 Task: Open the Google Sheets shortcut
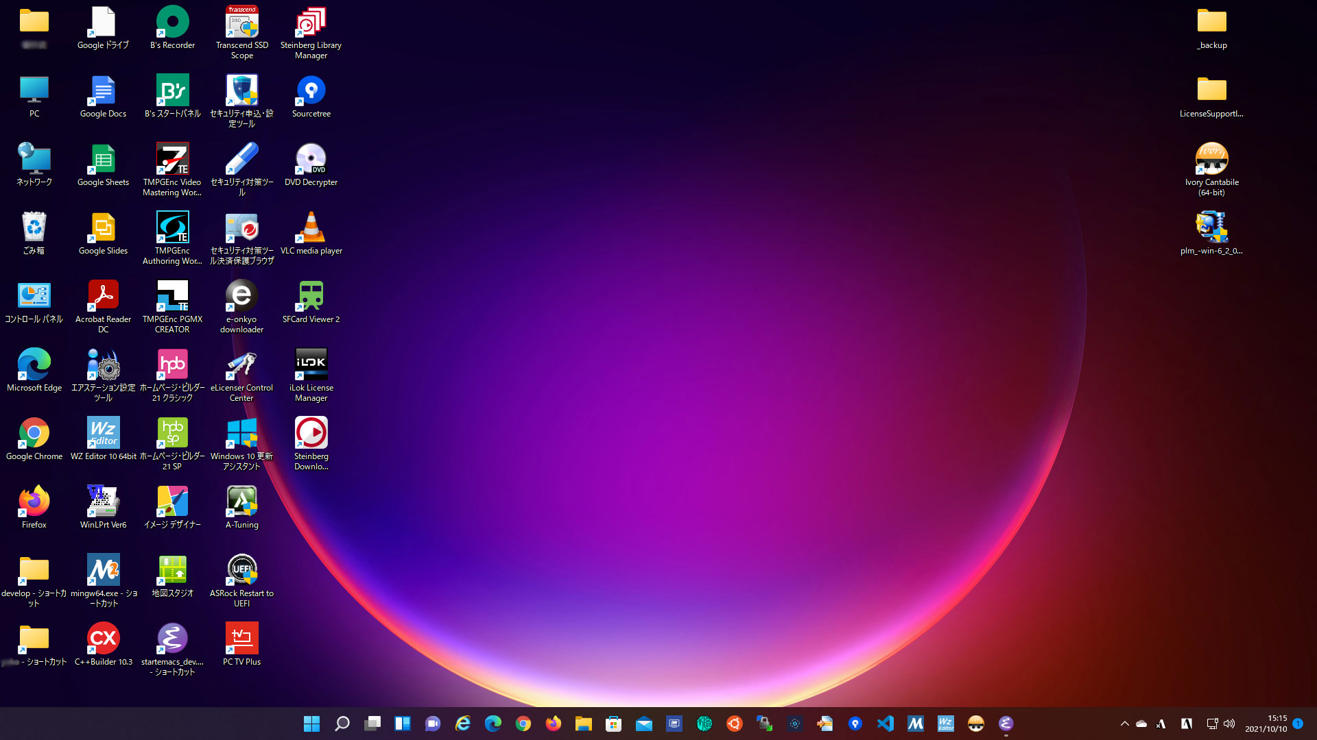coord(103,165)
